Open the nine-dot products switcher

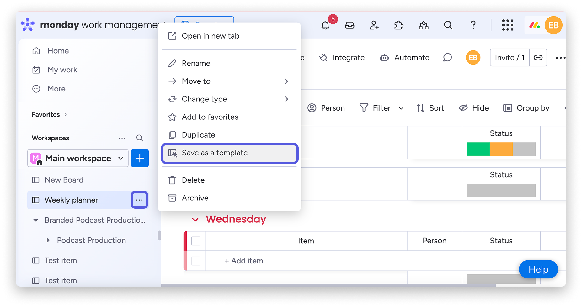507,25
